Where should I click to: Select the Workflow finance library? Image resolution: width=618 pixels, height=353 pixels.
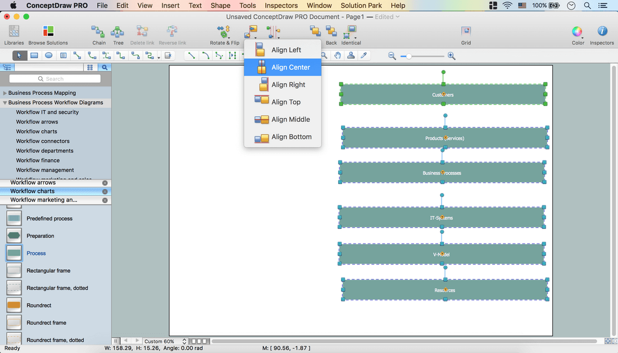pos(38,161)
